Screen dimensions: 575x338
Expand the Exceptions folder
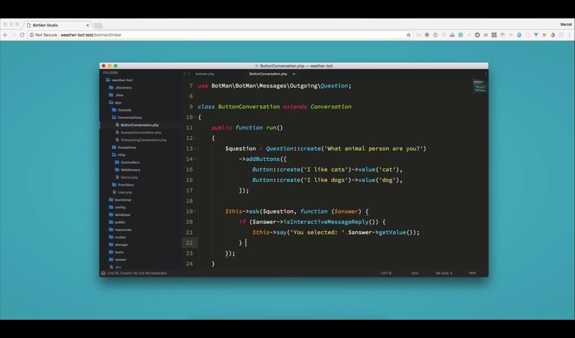124,147
